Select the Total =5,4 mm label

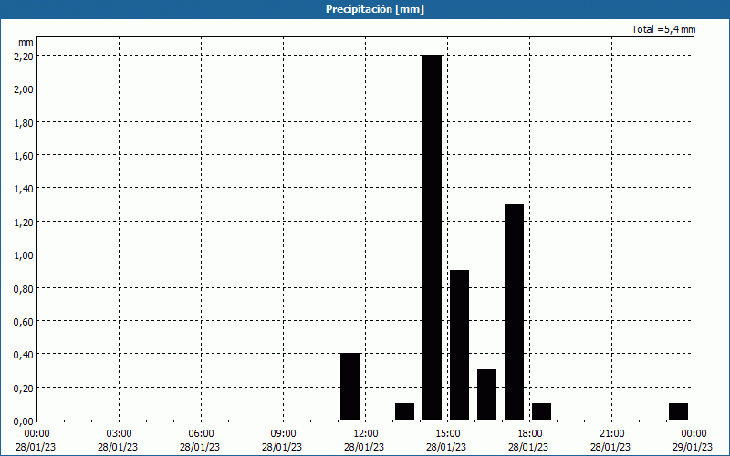click(x=663, y=29)
